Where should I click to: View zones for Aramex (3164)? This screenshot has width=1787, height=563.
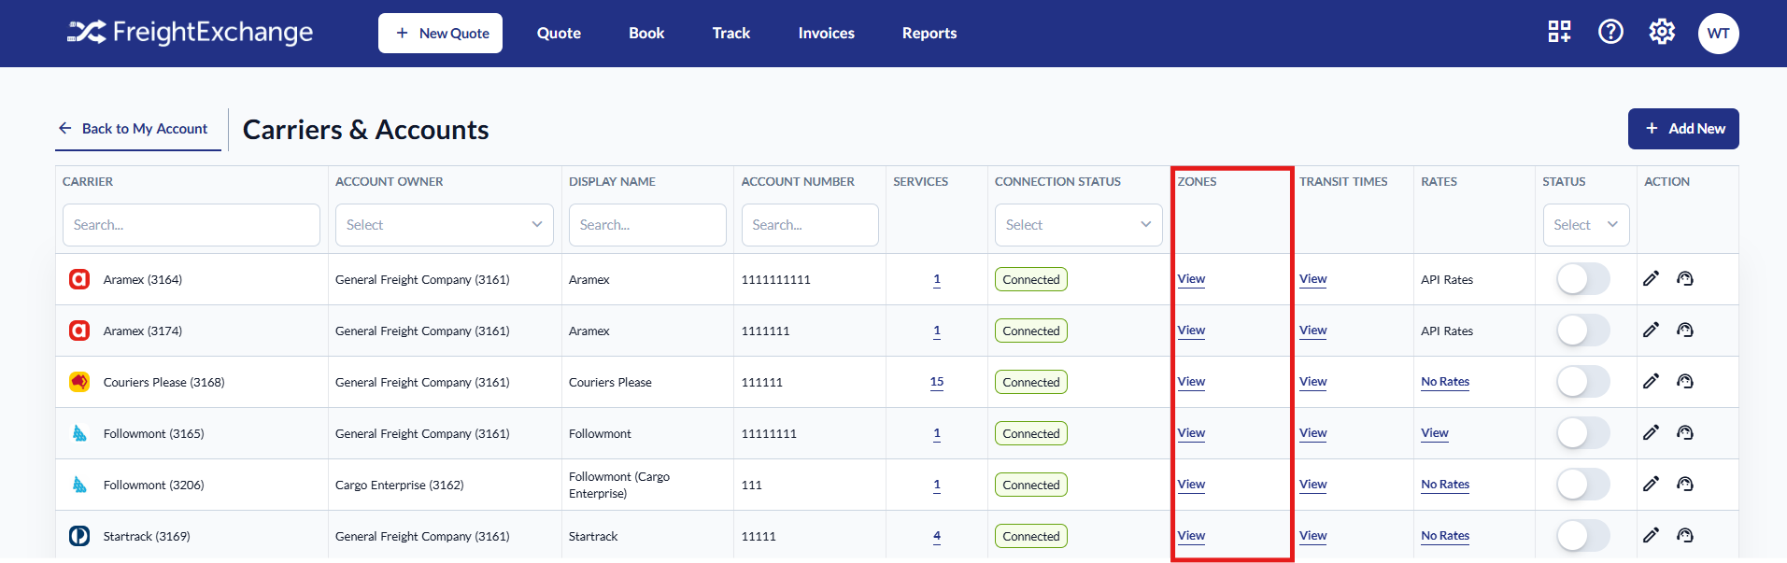1191,279
